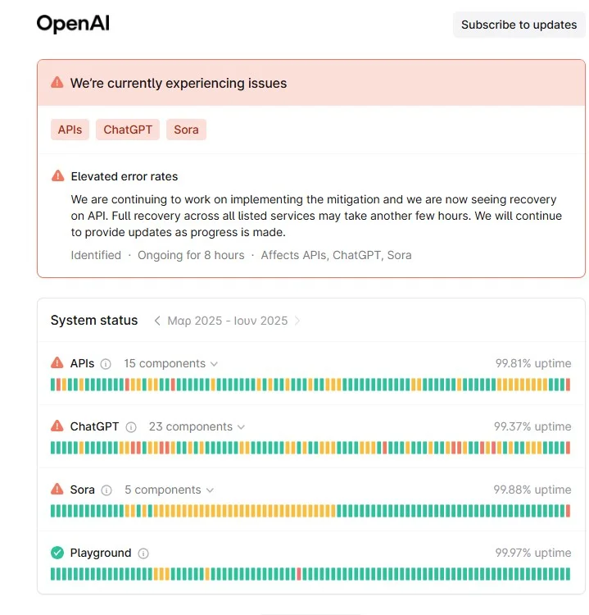Click the info icon beside Playground
589x615 pixels.
(x=143, y=553)
